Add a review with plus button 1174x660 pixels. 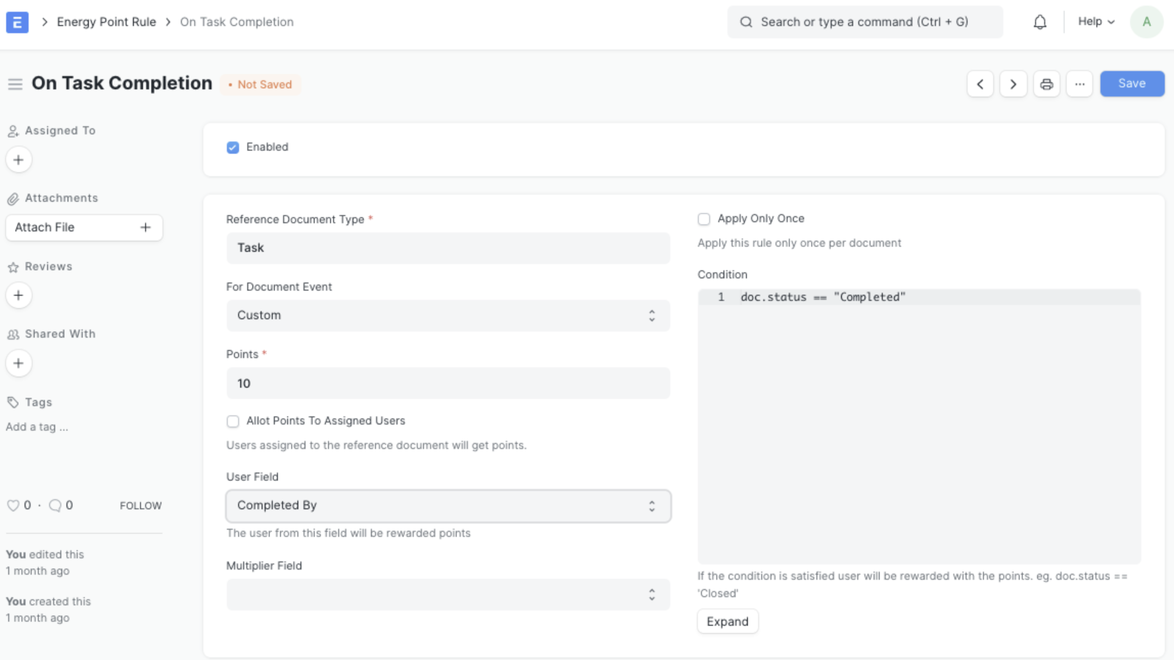pyautogui.click(x=19, y=295)
